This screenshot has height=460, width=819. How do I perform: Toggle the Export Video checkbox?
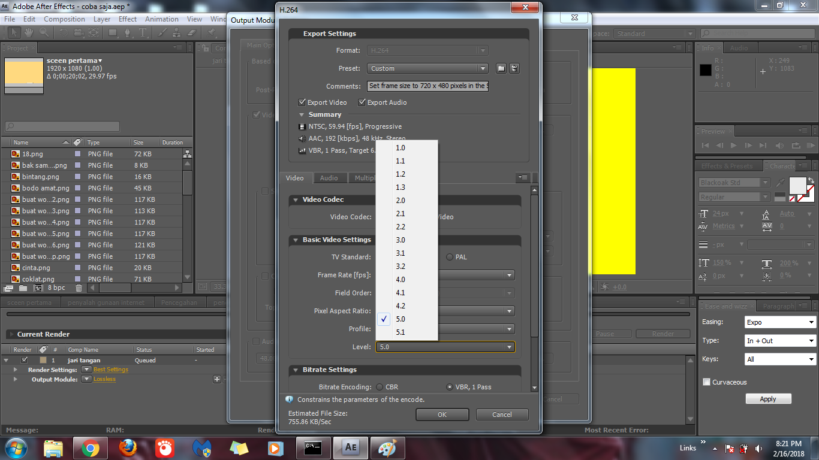point(302,102)
